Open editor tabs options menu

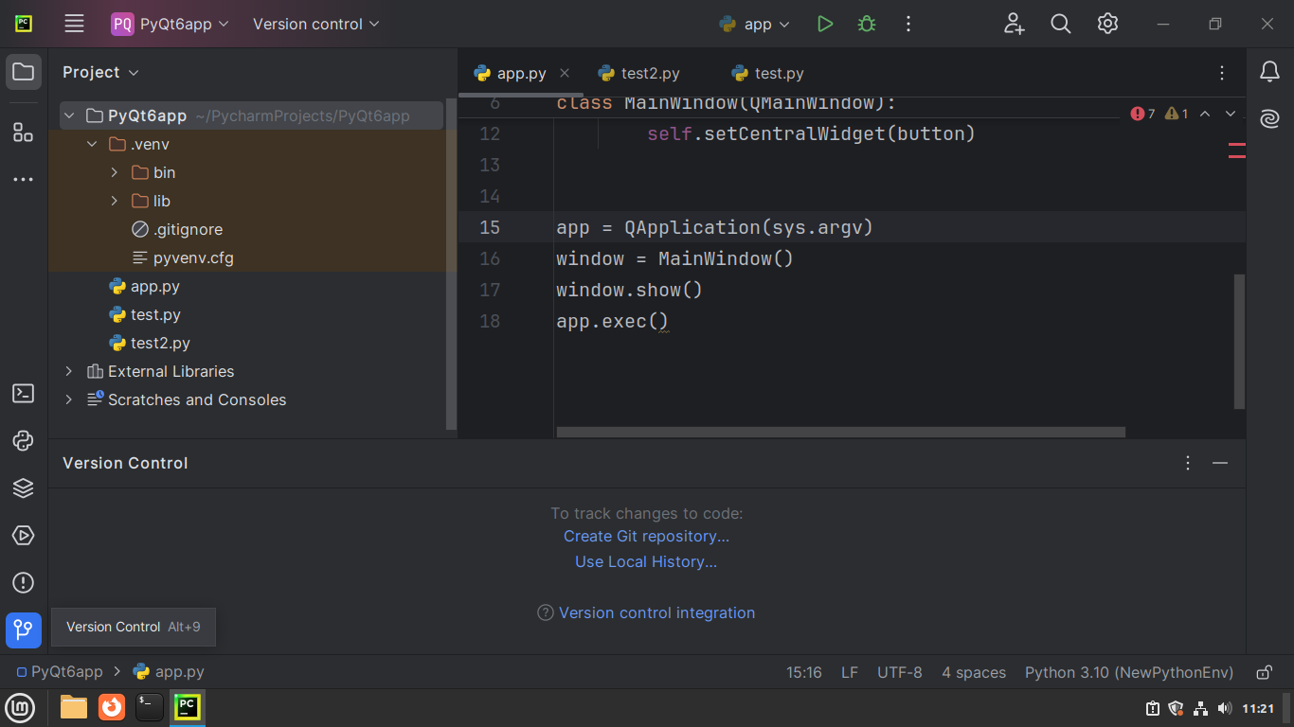coord(1222,73)
